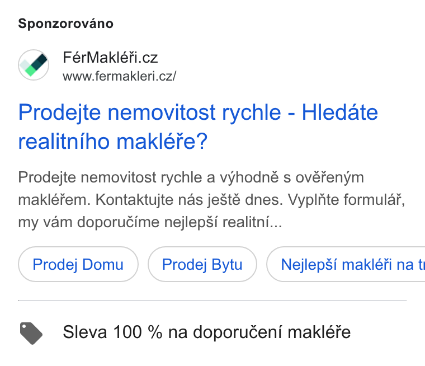Select the 'Nejlepší makléři na' chip

pyautogui.click(x=346, y=264)
